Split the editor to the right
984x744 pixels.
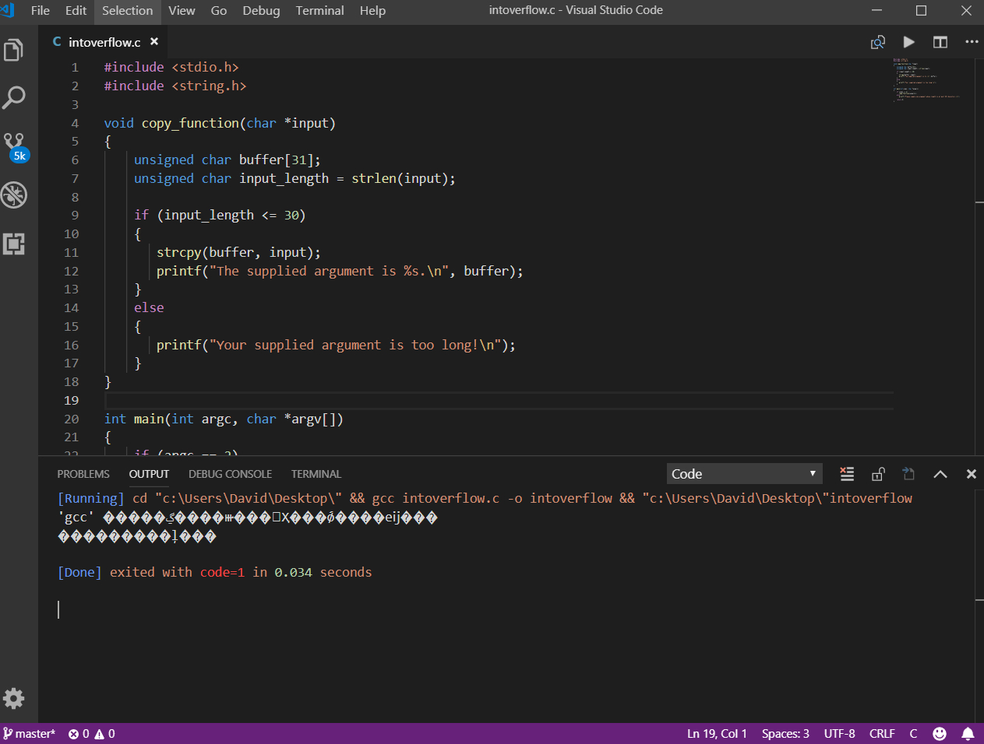click(x=940, y=42)
